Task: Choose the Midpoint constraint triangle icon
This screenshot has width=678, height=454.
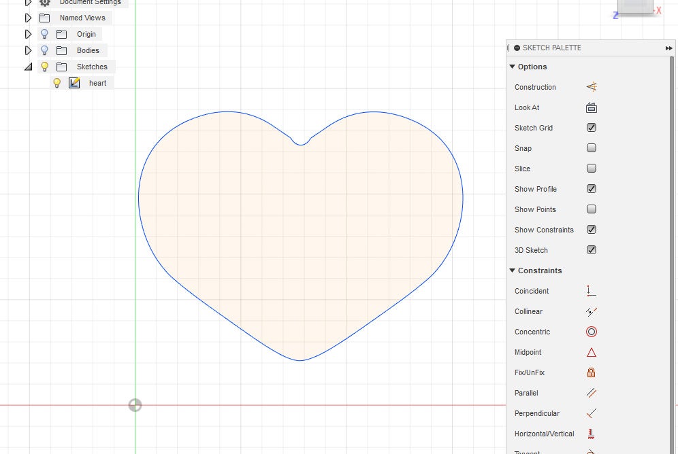Action: 591,352
